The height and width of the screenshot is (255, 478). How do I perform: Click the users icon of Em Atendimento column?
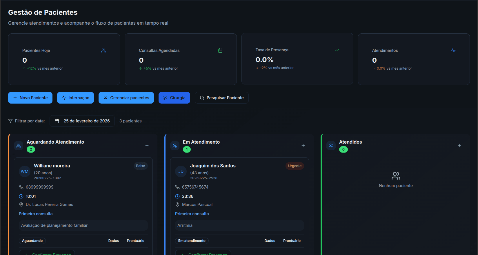click(x=175, y=146)
